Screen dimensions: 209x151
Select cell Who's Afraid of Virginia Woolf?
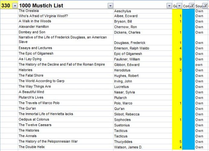pyautogui.click(x=66, y=16)
